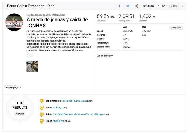The image size is (187, 133).
Task: Open View Flybys under Strava Labs
Action: 13,88
